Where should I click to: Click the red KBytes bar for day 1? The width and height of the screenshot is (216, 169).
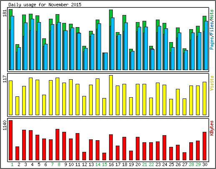pyautogui.click(x=11, y=140)
